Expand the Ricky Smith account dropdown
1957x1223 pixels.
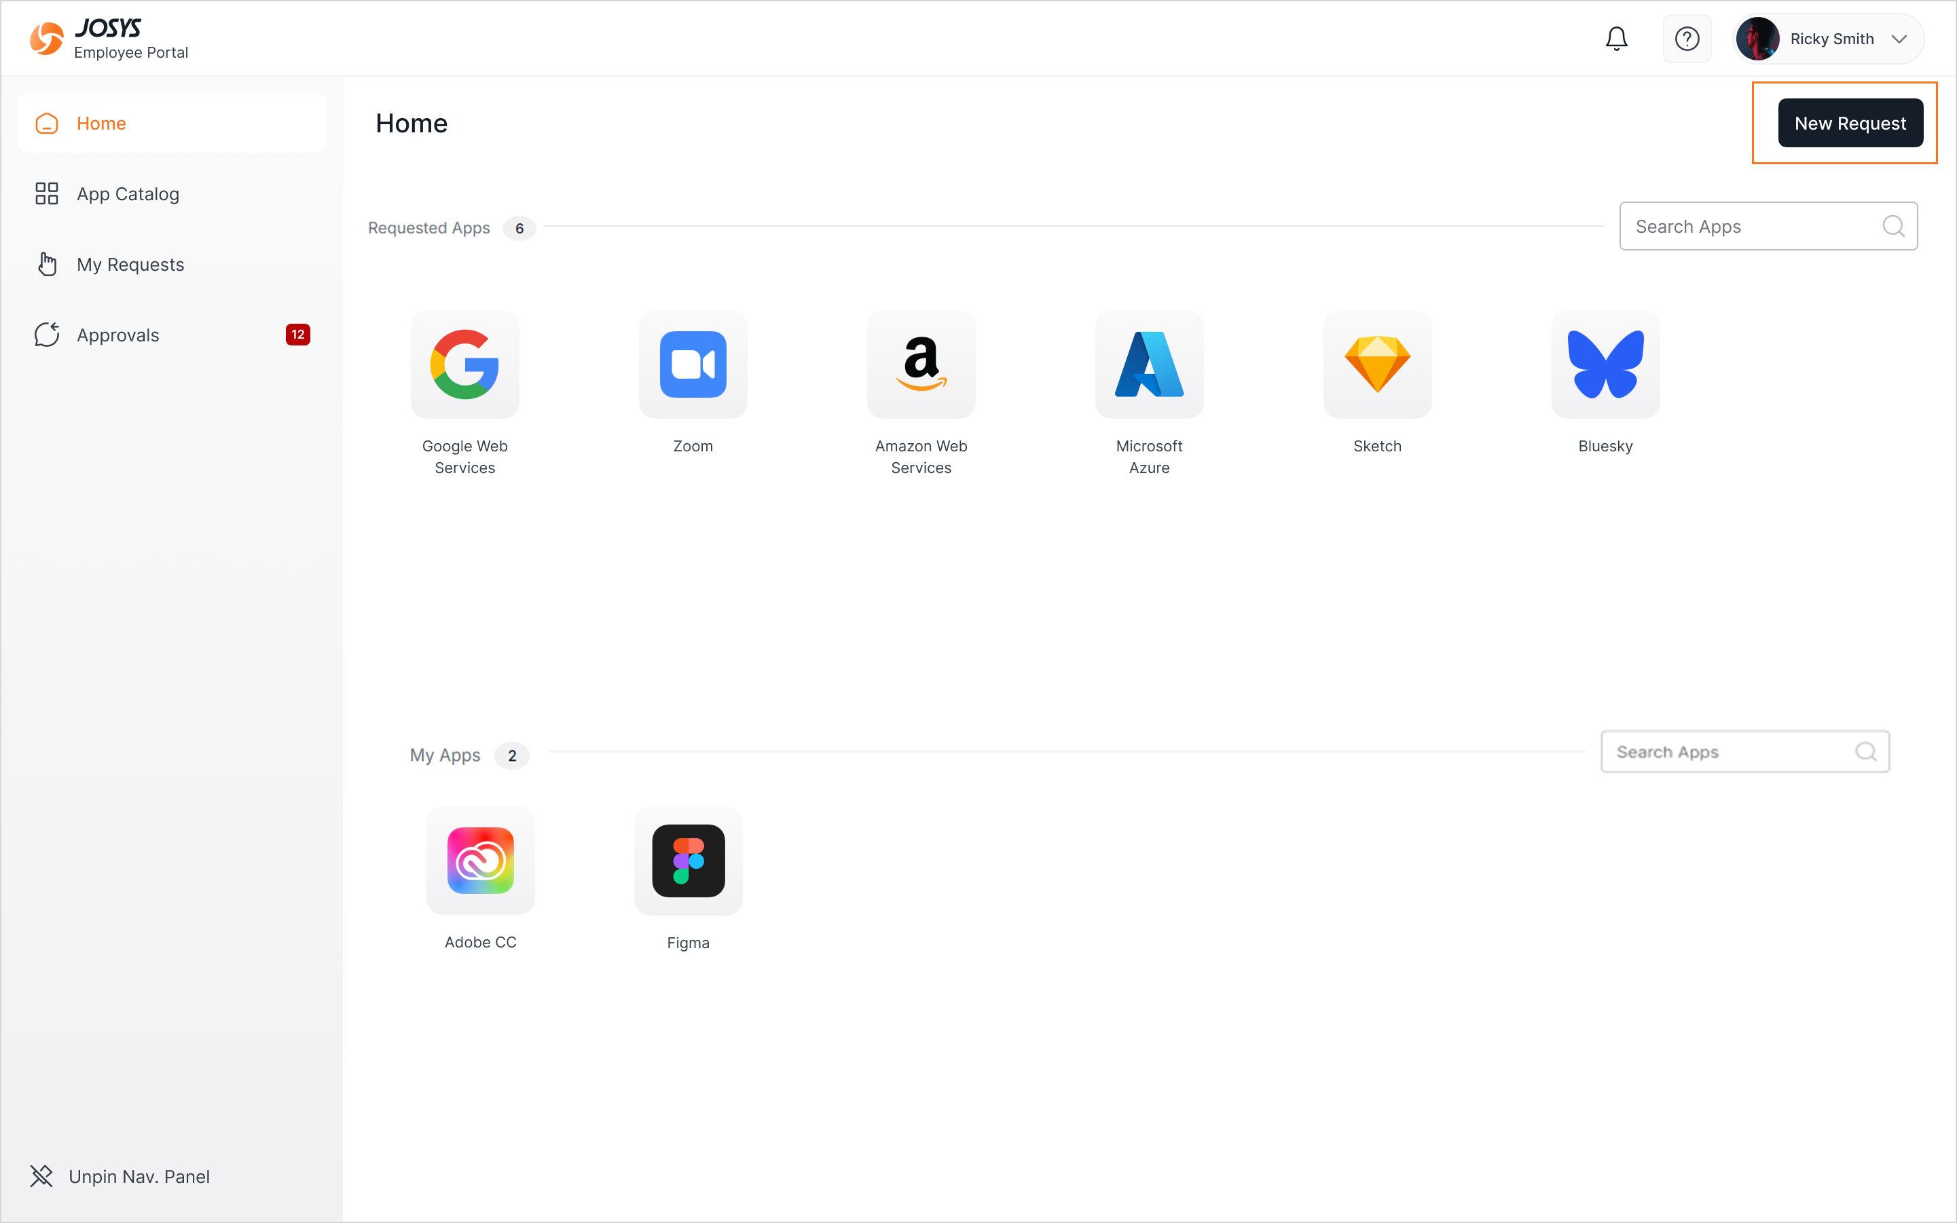pyautogui.click(x=1828, y=39)
